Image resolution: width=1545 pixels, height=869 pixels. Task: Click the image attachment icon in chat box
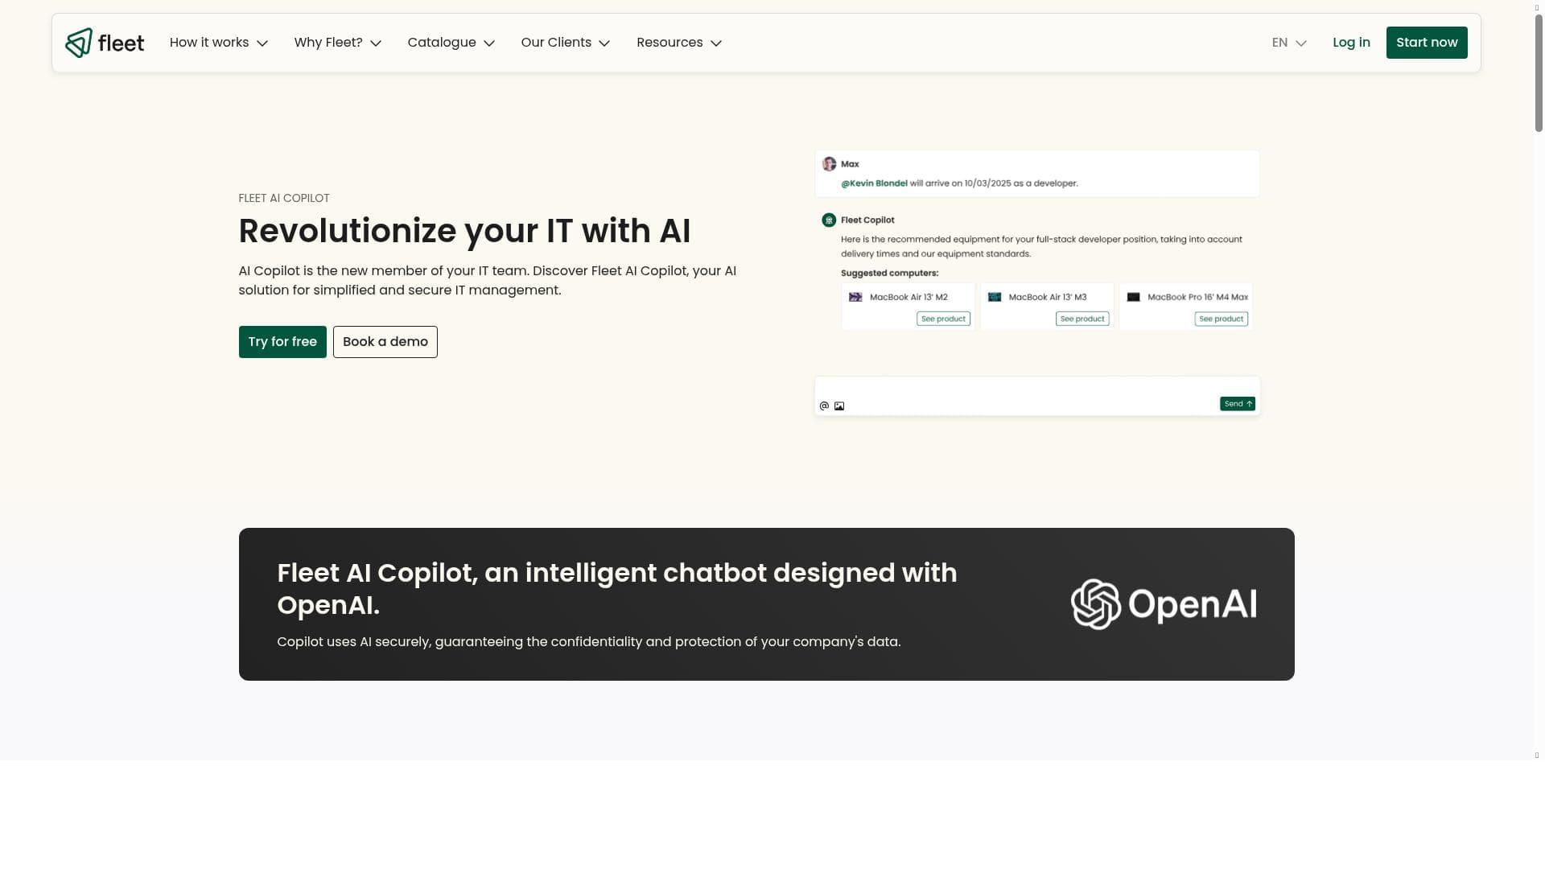coord(839,406)
